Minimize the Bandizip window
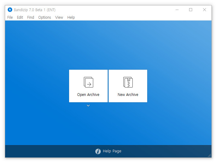The width and height of the screenshot is (219, 162). point(177,10)
